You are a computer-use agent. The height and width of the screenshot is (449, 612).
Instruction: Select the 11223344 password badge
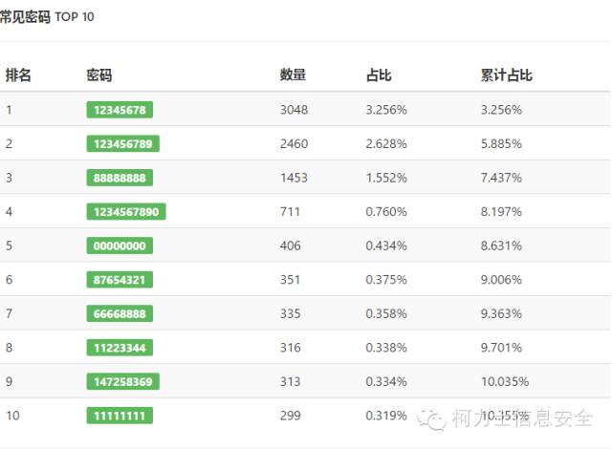(x=120, y=348)
